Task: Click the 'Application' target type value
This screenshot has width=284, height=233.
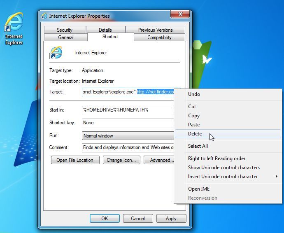Action: [92, 70]
